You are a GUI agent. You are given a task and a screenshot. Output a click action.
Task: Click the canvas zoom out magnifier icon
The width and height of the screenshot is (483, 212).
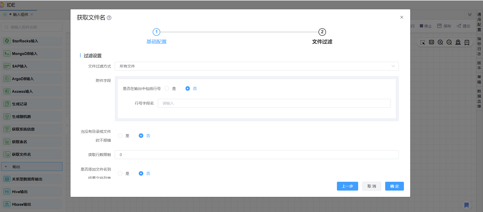(x=449, y=42)
